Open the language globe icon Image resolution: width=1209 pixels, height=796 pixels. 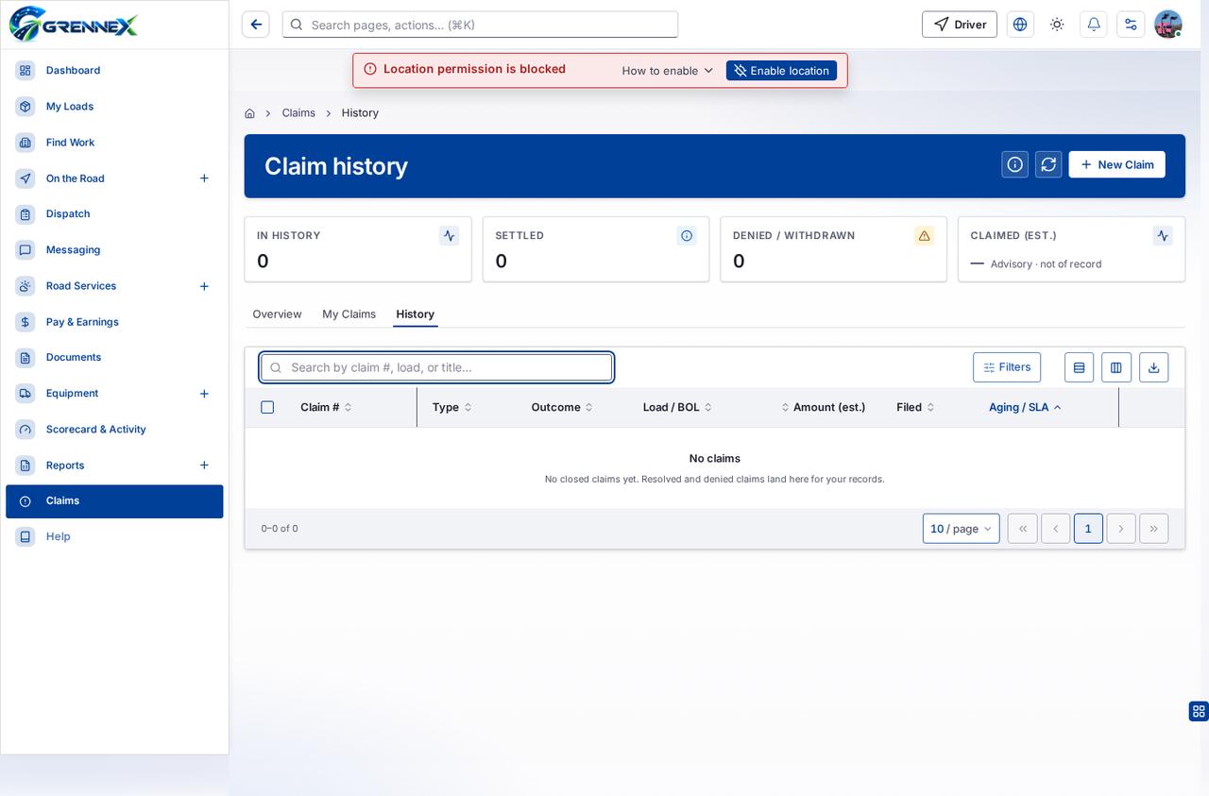1020,25
